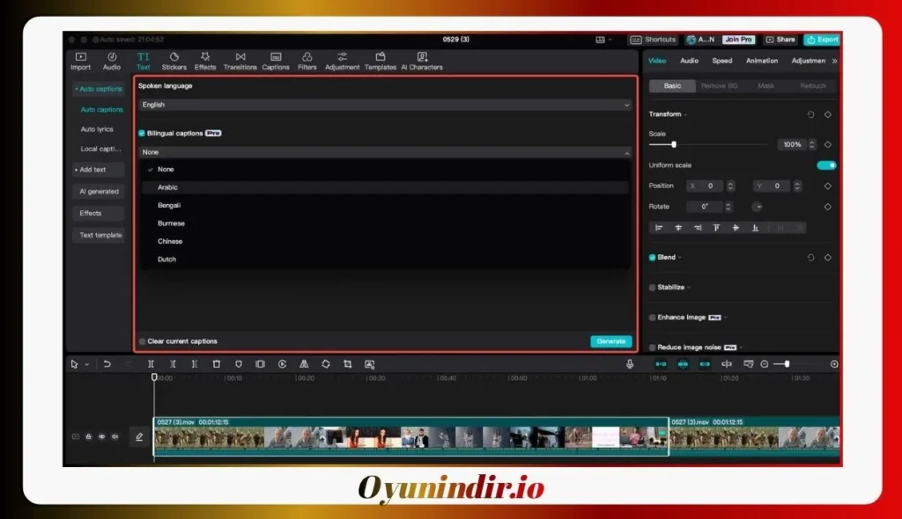The width and height of the screenshot is (902, 519).
Task: Open the layout switcher dropdown in title bar
Action: tap(603, 40)
